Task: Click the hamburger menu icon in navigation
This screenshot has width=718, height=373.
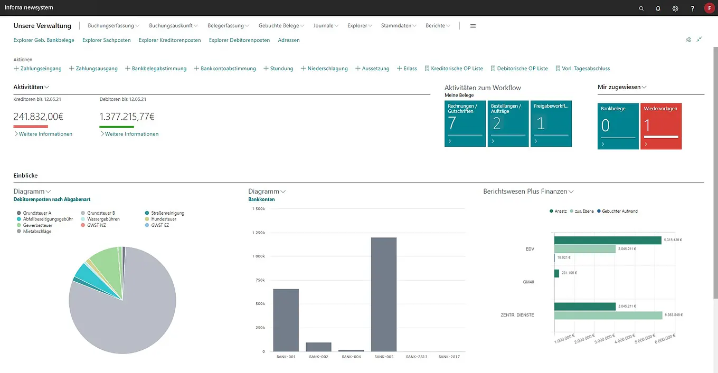Action: [473, 26]
